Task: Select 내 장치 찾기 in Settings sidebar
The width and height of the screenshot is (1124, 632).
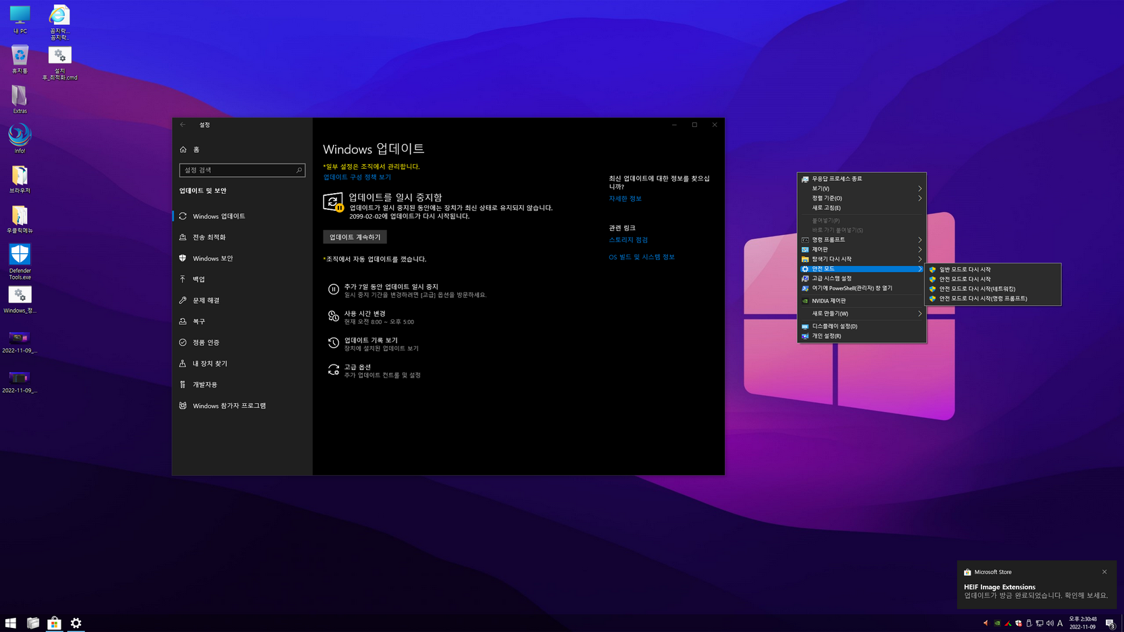Action: [x=242, y=363]
